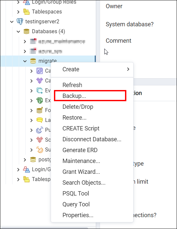Collapse the migrate database node
This screenshot has width=177, height=229.
(x=25, y=61)
